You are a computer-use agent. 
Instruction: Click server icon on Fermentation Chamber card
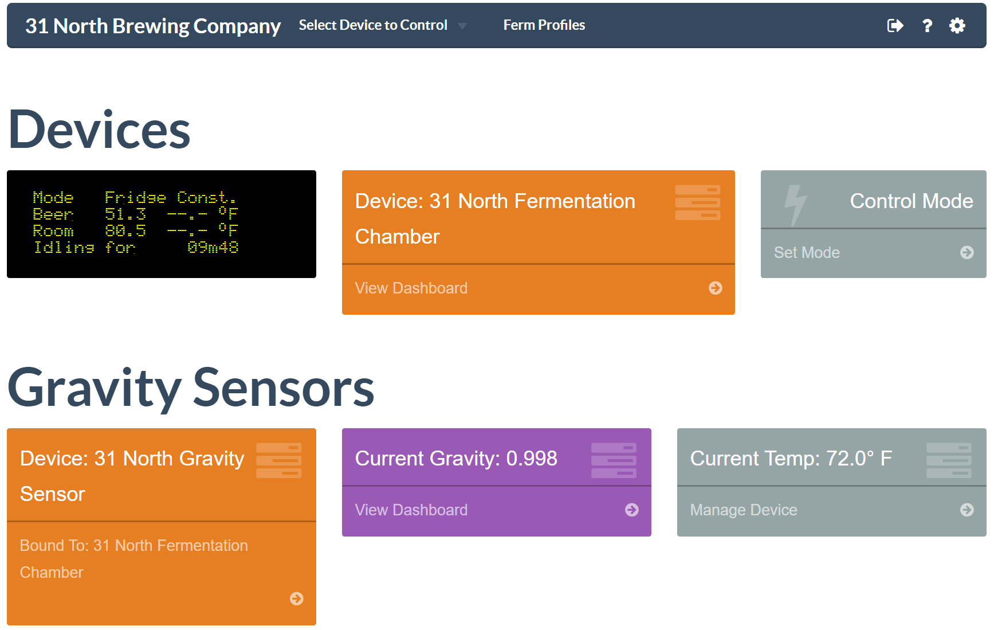point(697,202)
